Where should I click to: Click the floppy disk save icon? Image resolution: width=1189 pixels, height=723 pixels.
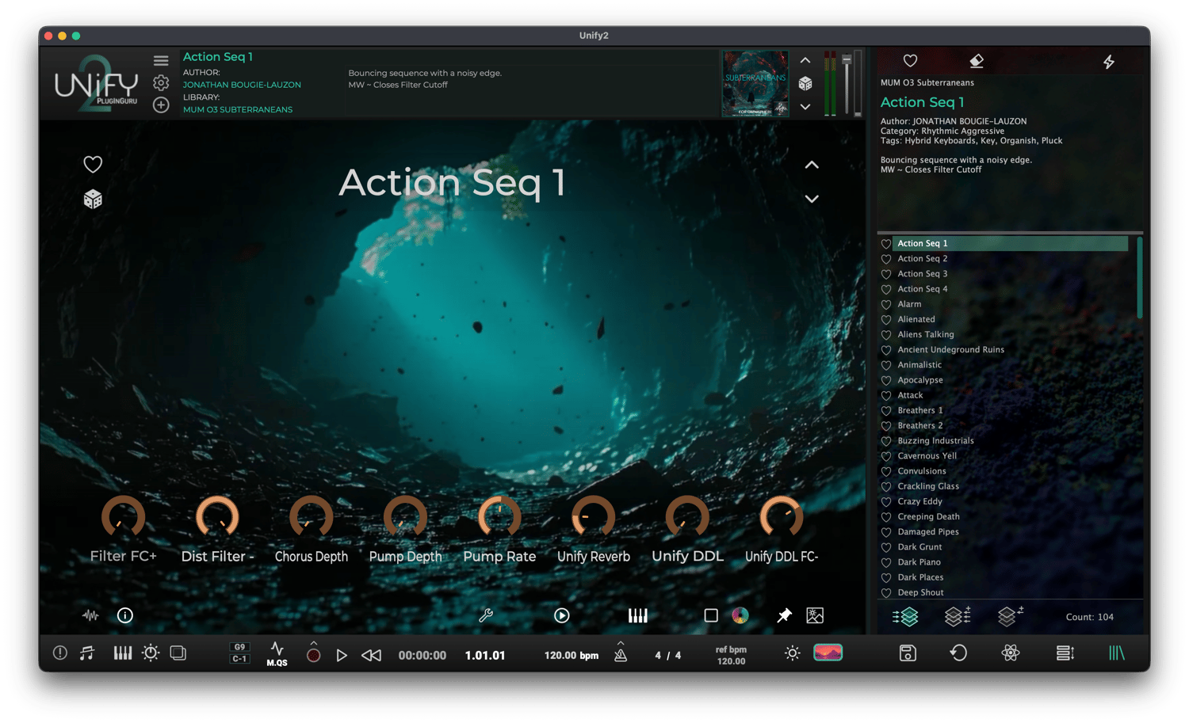pyautogui.click(x=908, y=653)
